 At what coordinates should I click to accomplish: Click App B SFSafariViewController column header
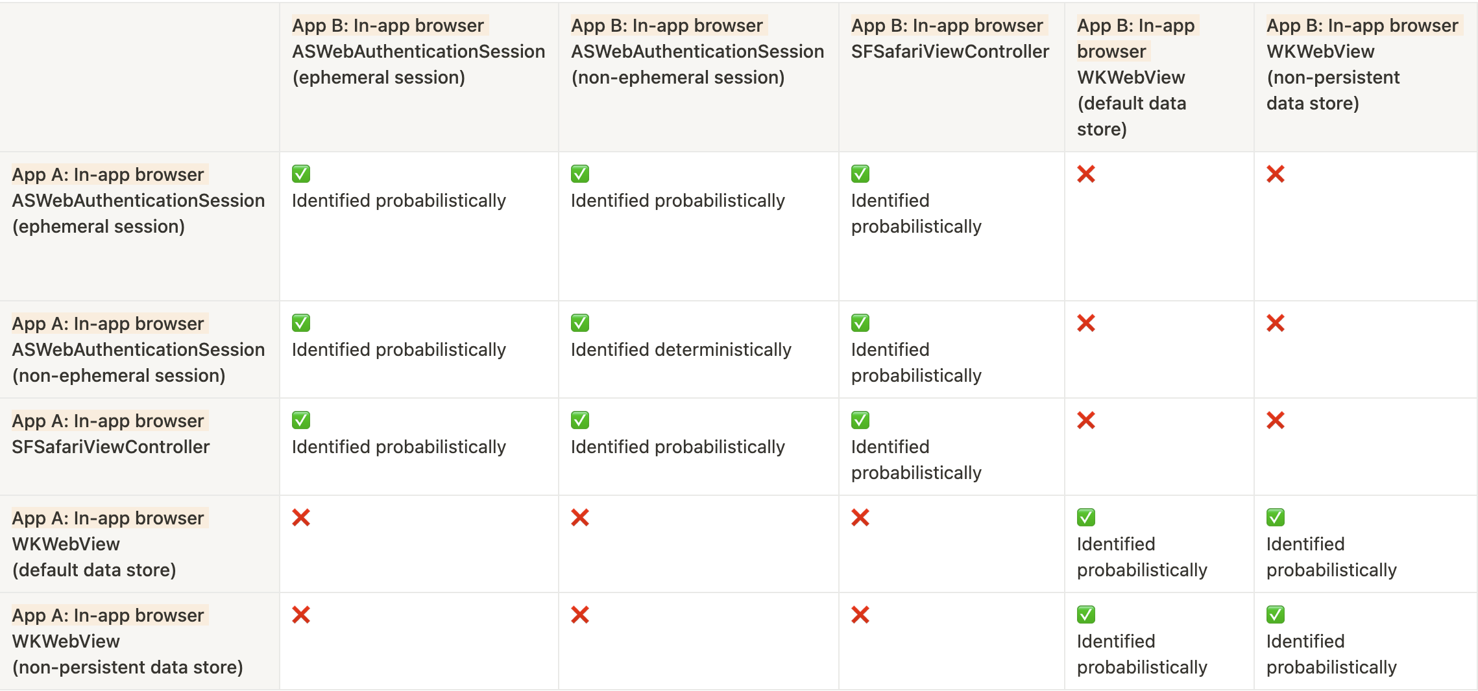(950, 38)
